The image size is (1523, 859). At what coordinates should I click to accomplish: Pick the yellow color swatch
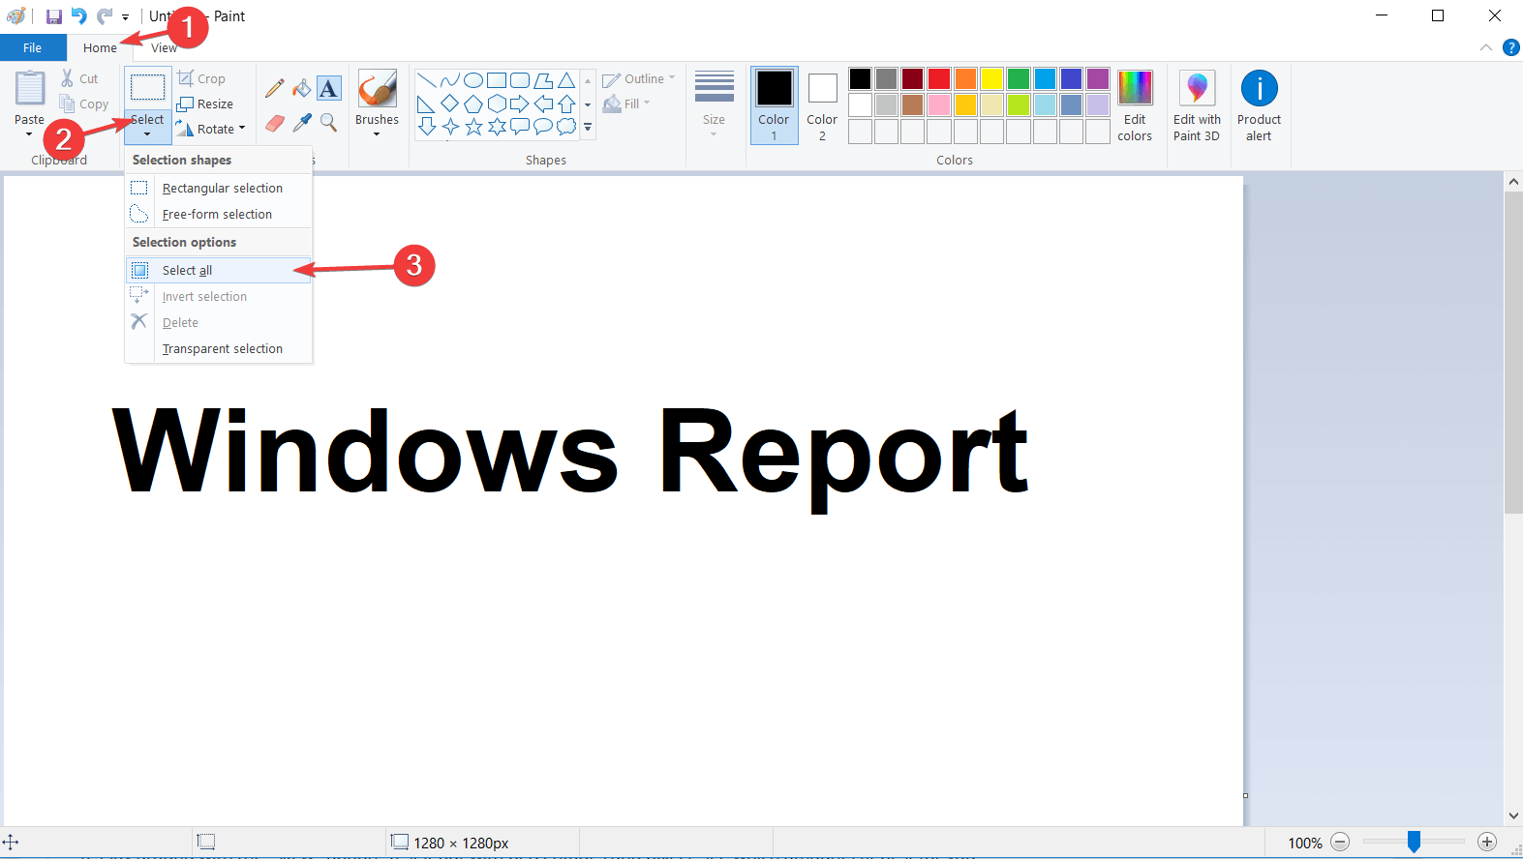click(991, 78)
